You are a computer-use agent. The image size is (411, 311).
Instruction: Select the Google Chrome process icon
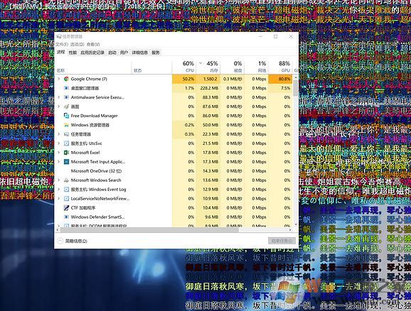point(66,79)
